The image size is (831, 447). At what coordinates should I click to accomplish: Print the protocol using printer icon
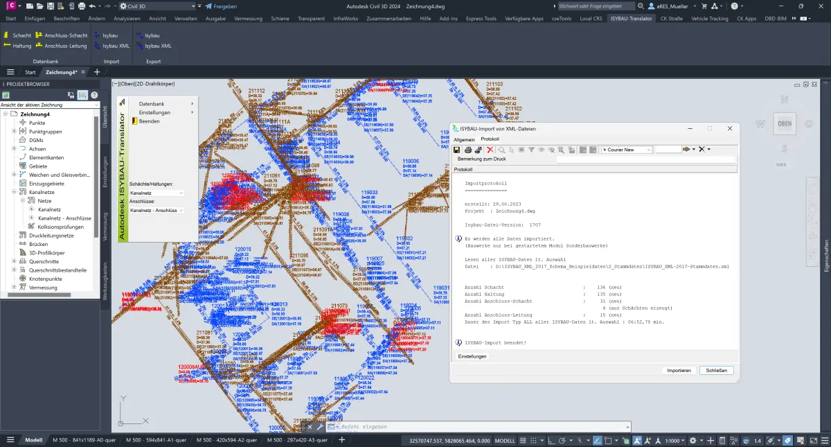(x=468, y=150)
